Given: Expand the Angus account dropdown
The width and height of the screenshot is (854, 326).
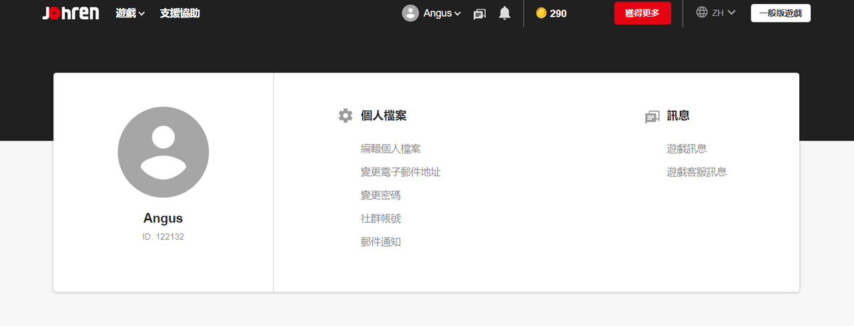Looking at the screenshot, I should [x=442, y=13].
